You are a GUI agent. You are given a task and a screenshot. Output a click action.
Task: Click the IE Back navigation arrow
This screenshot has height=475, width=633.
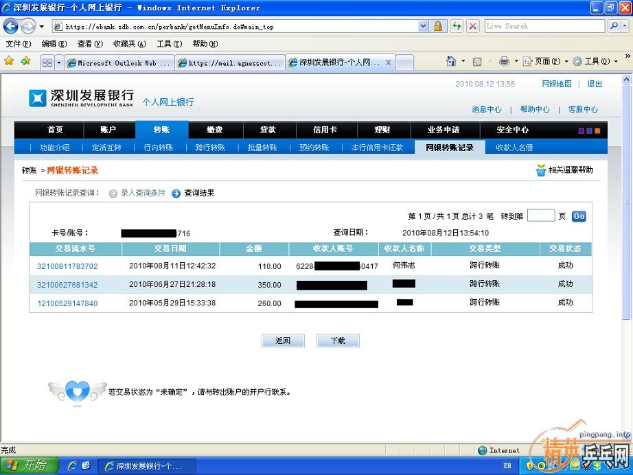point(11,26)
